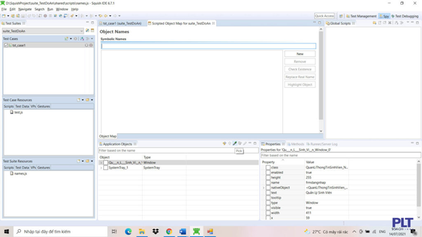The image size is (422, 237).
Task: Click the Remove button
Action: (x=300, y=62)
